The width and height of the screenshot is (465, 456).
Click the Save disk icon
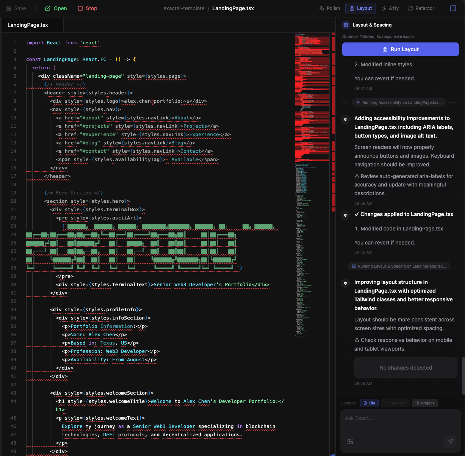coord(8,8)
